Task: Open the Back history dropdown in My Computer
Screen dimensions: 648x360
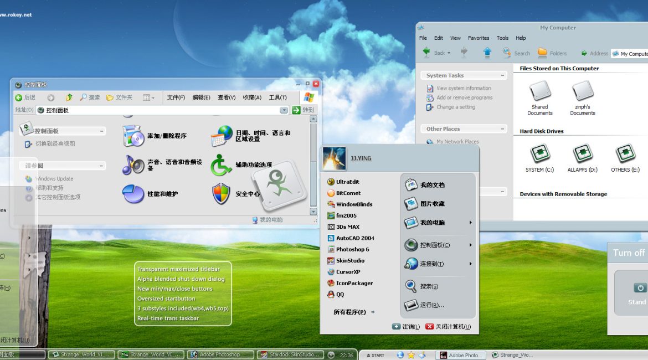Action: tap(449, 53)
